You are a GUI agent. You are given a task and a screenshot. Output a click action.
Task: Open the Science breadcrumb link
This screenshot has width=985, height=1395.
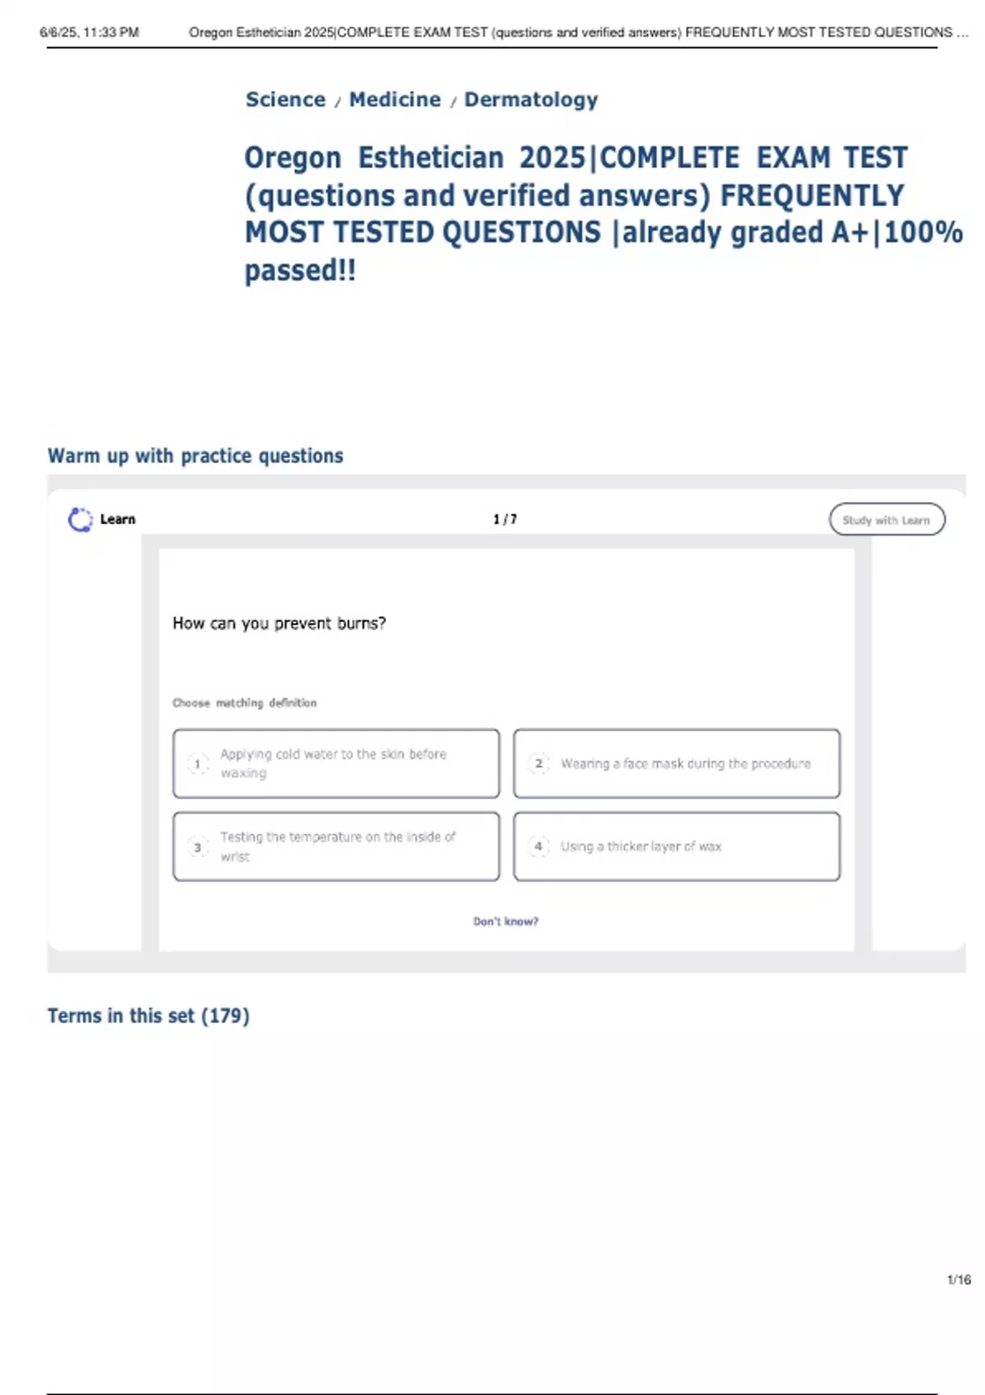(286, 99)
